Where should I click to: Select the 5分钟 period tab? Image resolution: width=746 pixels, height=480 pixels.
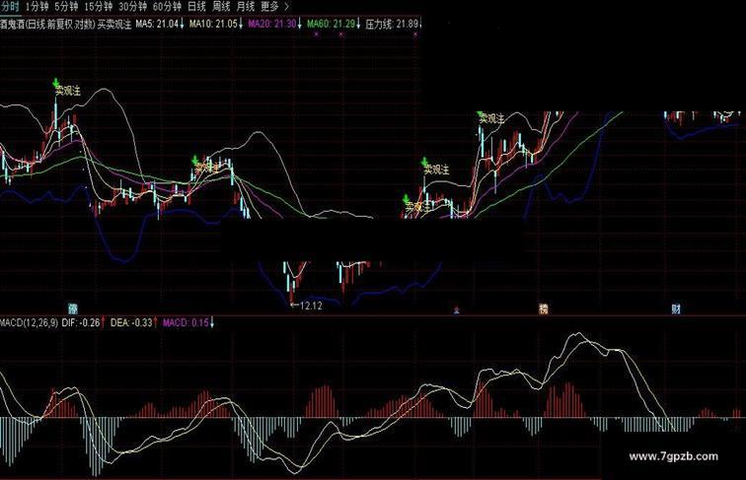(66, 6)
